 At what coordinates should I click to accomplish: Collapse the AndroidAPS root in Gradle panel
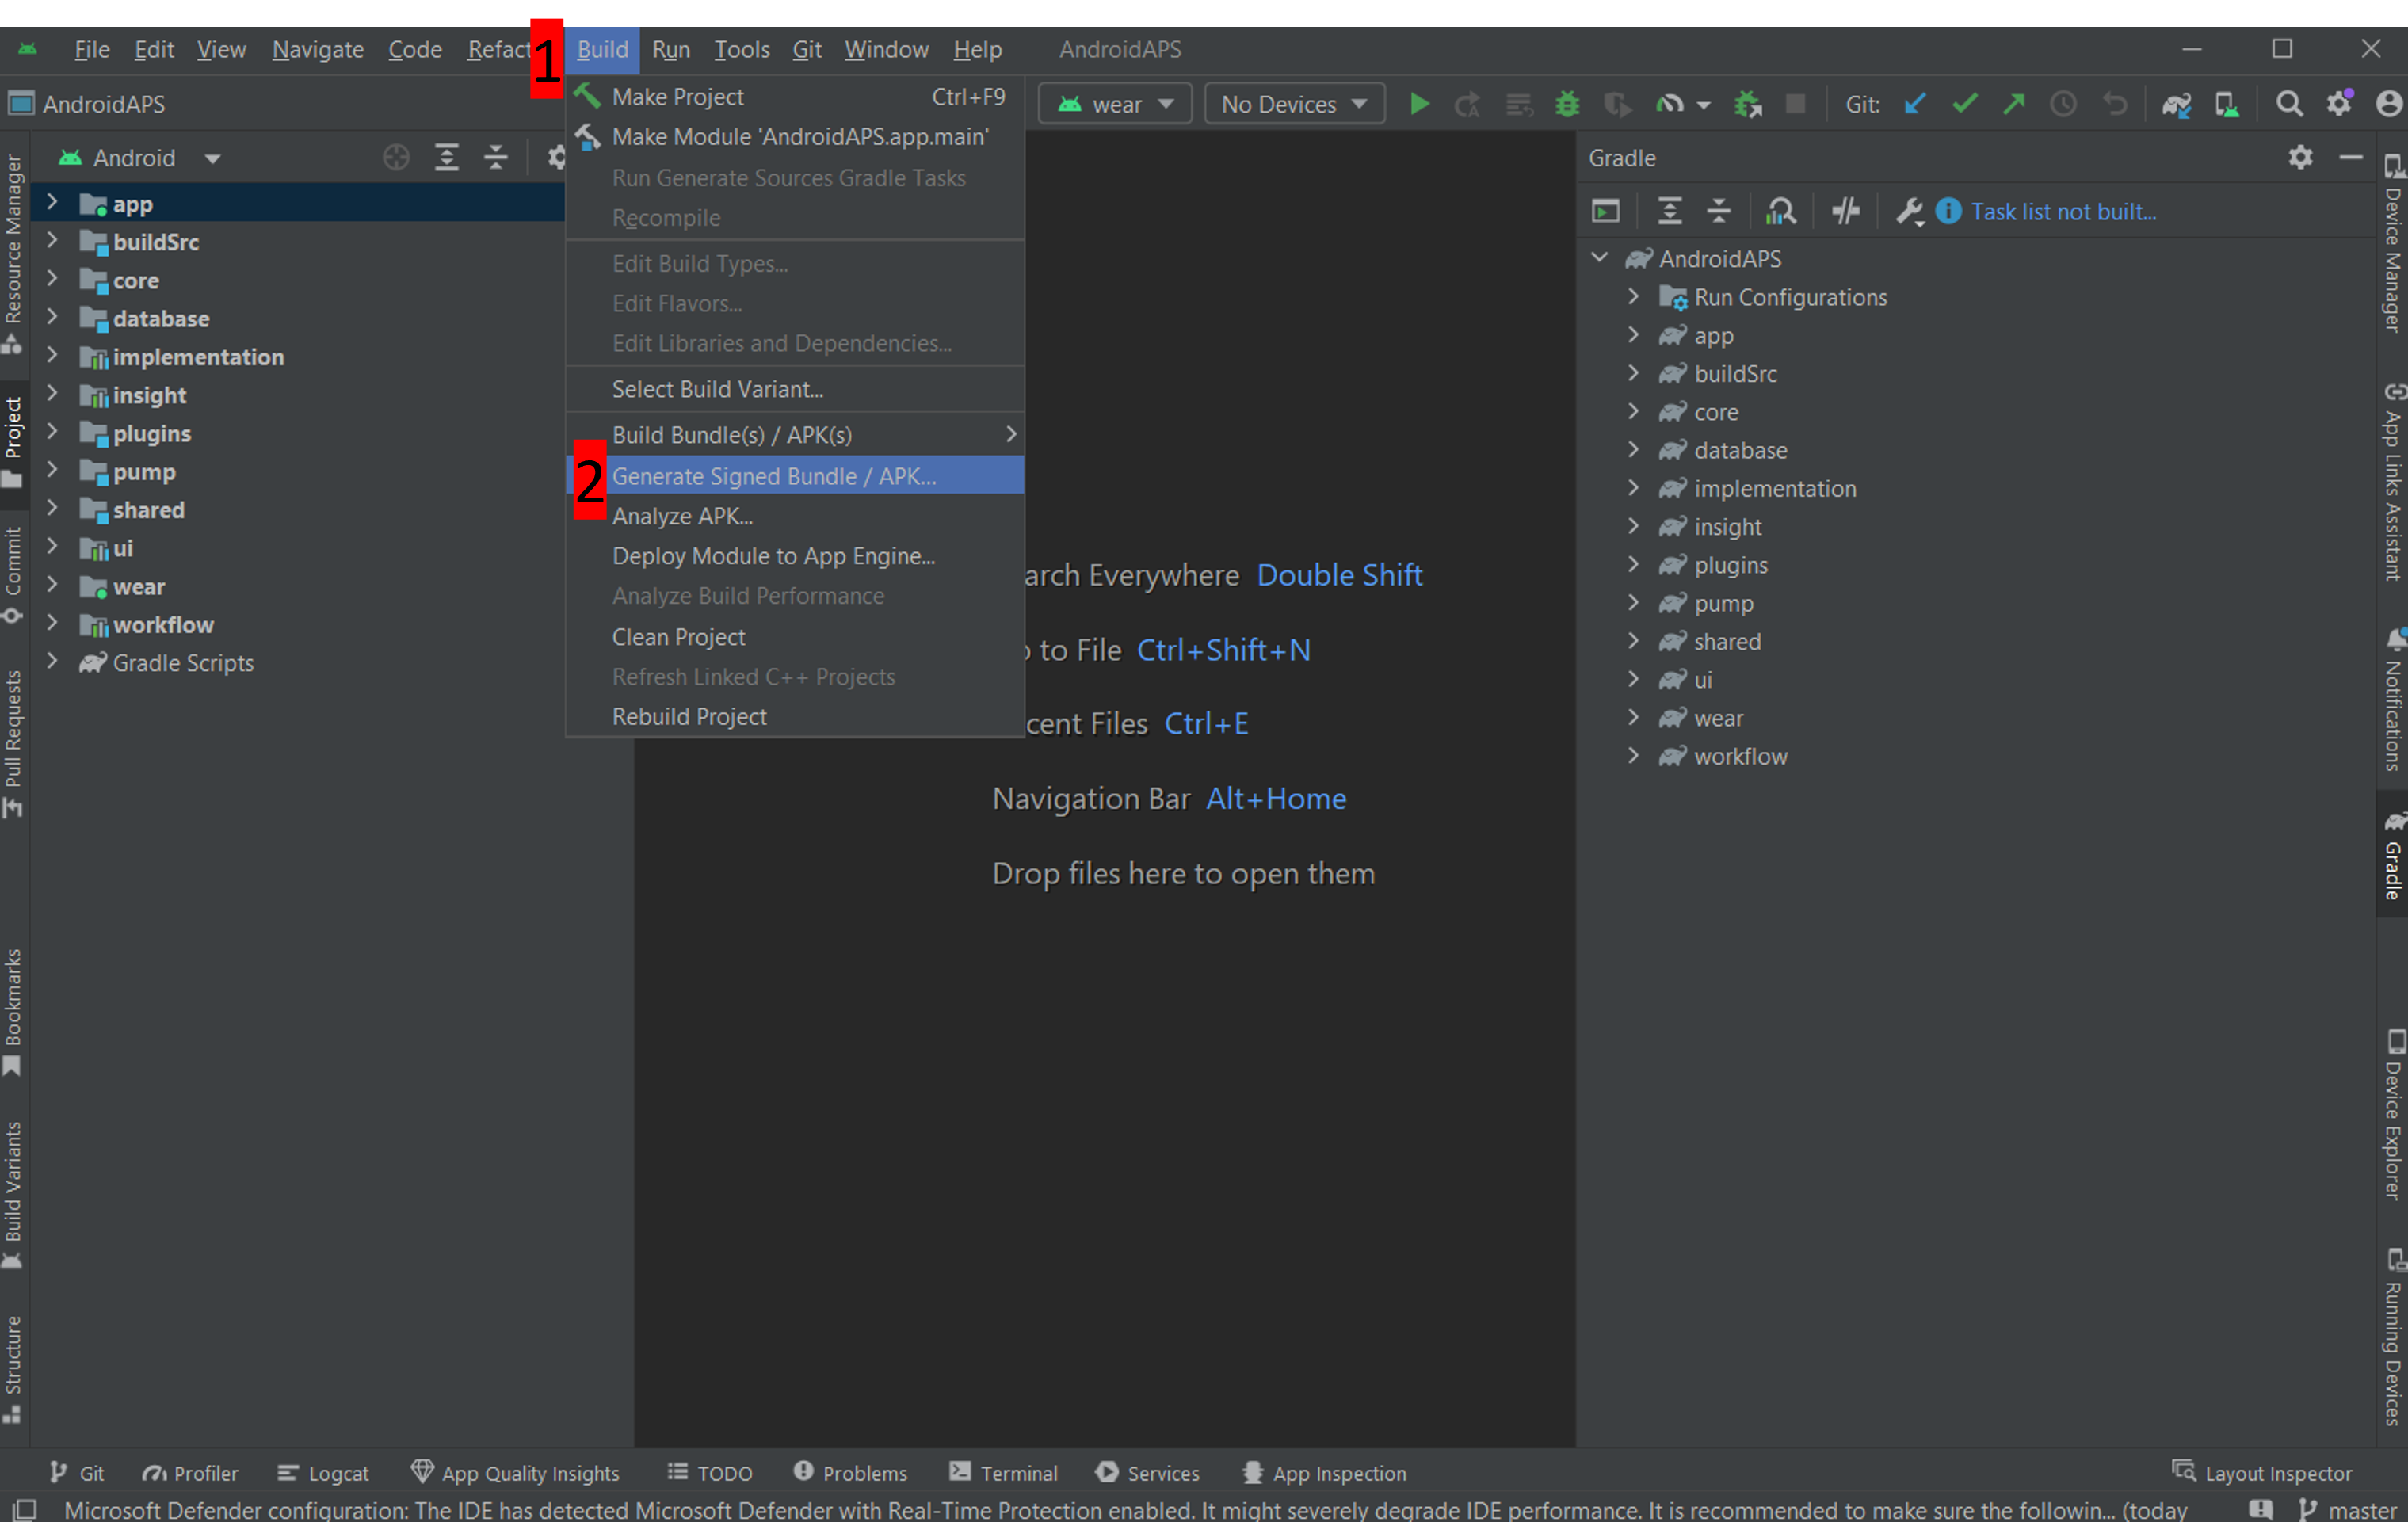pyautogui.click(x=1599, y=258)
